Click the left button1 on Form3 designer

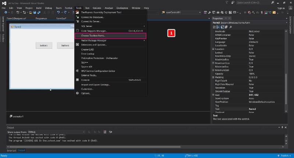44,45
